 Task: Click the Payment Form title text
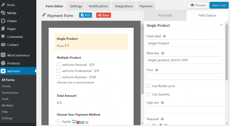tap(60, 16)
